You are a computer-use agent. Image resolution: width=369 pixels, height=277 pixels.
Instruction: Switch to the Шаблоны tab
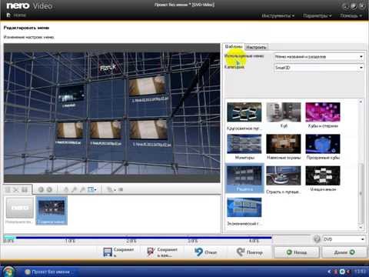(234, 47)
